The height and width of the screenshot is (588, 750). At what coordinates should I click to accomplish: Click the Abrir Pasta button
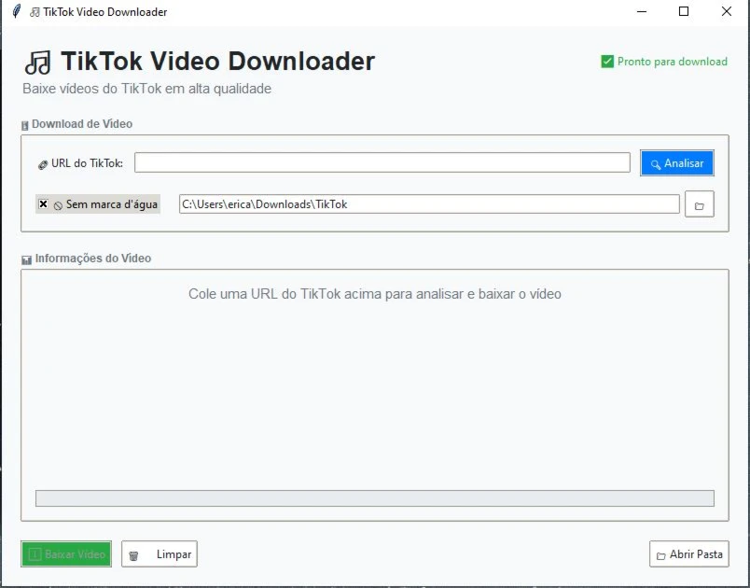(689, 554)
